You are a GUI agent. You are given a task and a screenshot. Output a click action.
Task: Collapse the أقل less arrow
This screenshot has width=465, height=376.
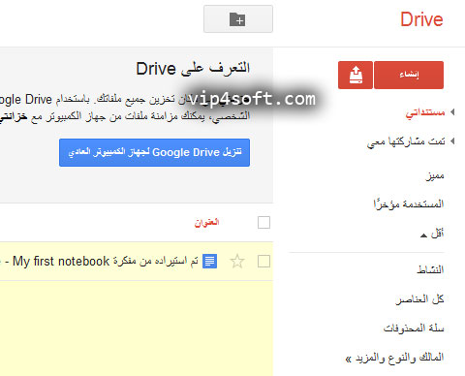point(423,235)
